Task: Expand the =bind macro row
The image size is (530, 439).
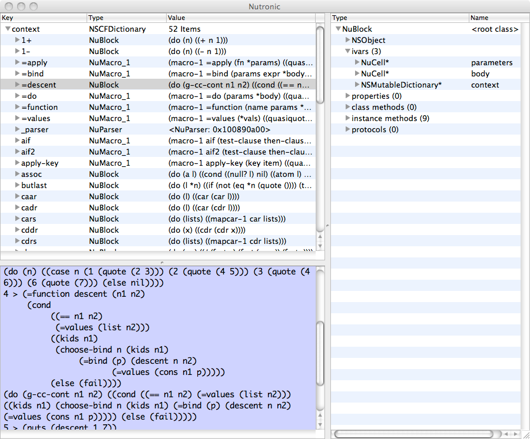Action: [17, 73]
